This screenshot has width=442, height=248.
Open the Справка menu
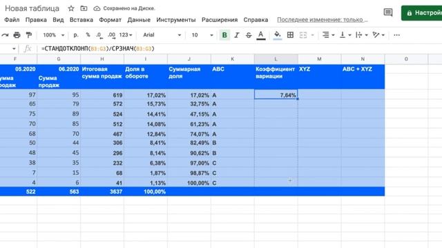coord(256,20)
